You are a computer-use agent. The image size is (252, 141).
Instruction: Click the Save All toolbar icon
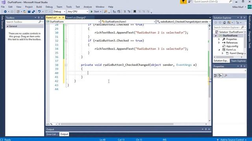[x=33, y=11]
